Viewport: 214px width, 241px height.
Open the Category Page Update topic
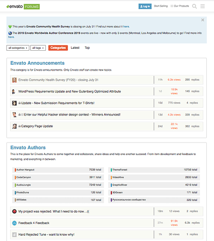(x=37, y=126)
